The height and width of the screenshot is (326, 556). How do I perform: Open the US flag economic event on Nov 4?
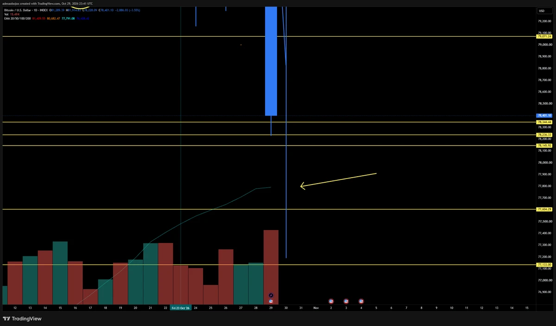pos(361,301)
